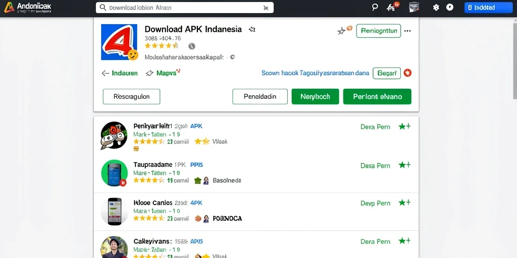This screenshot has width=517, height=258.
Task: Open the Cakeyivans app thumbnail
Action: click(x=114, y=247)
